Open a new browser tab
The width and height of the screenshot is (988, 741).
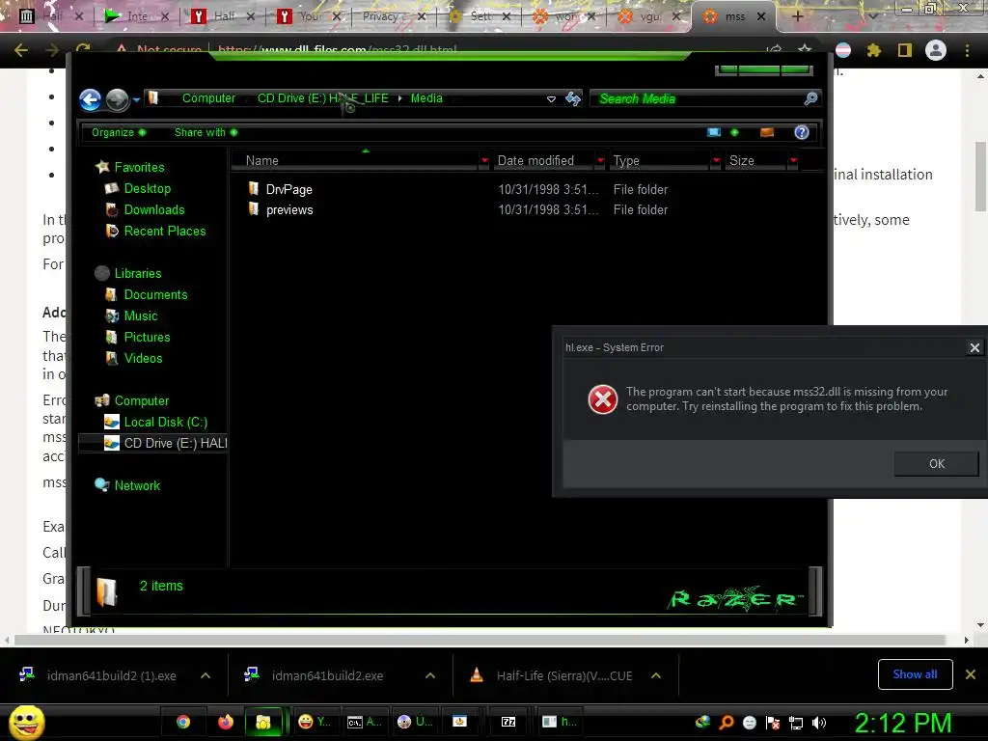pyautogui.click(x=797, y=16)
